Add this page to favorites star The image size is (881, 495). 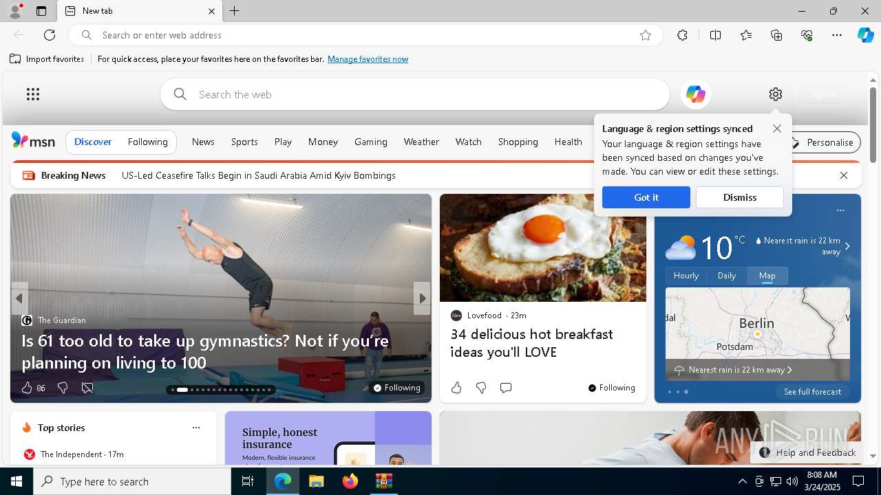tap(646, 35)
